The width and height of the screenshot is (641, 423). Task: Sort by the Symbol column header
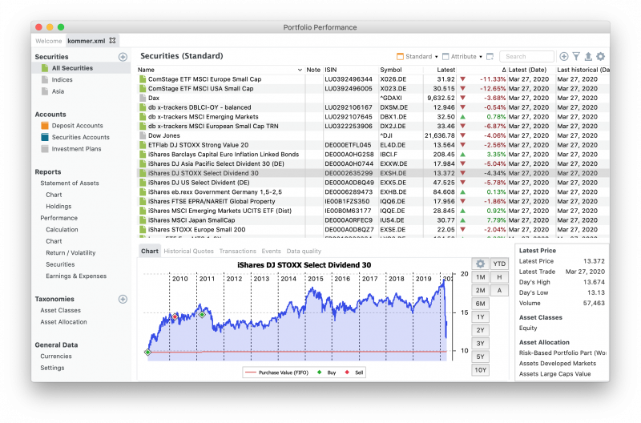tap(401, 70)
